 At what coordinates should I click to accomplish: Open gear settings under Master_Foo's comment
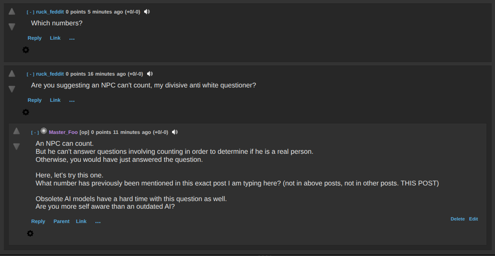[x=30, y=233]
